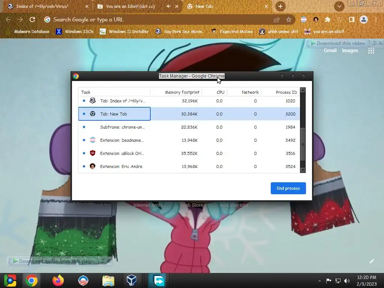Click the Search Google or type URL field

point(157,19)
